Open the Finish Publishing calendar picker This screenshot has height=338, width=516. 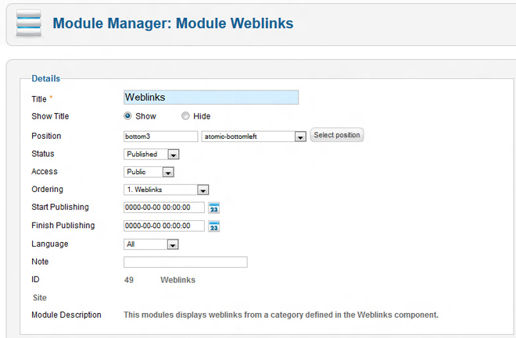coord(214,226)
